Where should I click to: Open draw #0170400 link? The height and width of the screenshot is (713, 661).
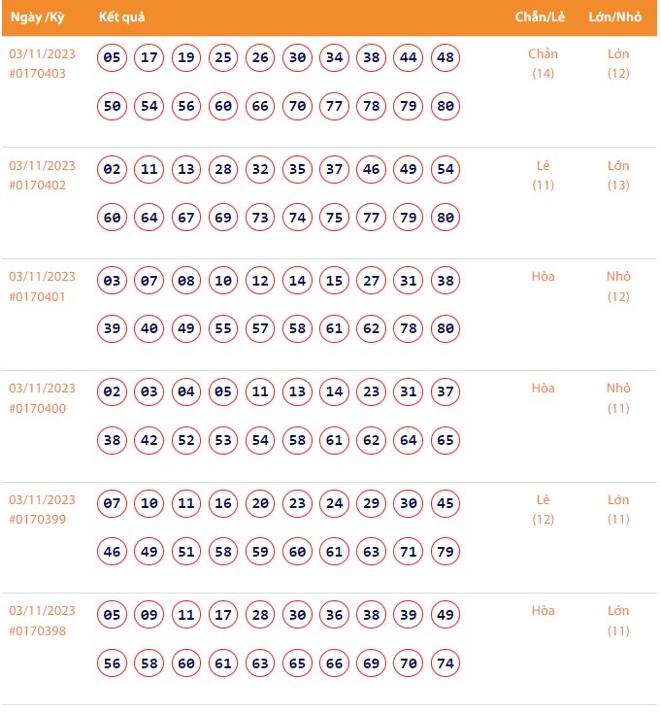pos(38,408)
